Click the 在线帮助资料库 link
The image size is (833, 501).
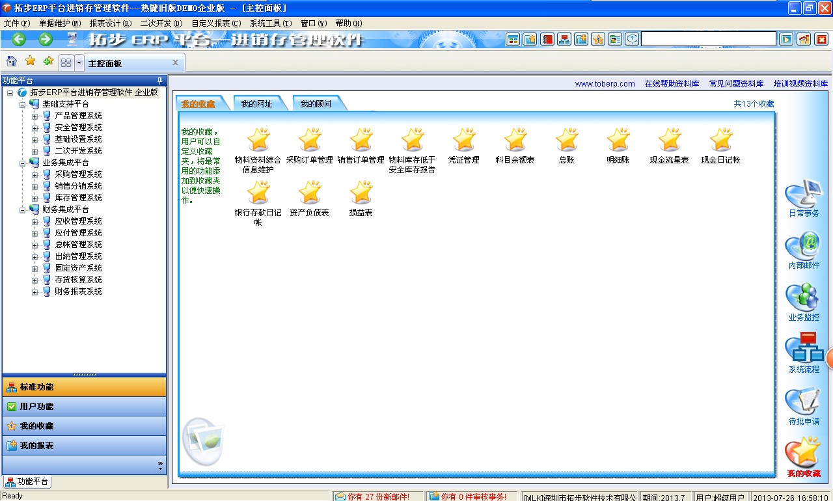(x=672, y=84)
